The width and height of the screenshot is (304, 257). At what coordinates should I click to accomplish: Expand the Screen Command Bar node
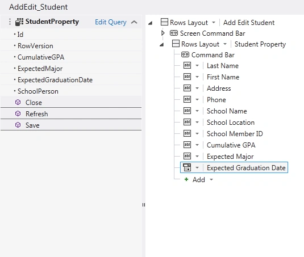pos(163,33)
